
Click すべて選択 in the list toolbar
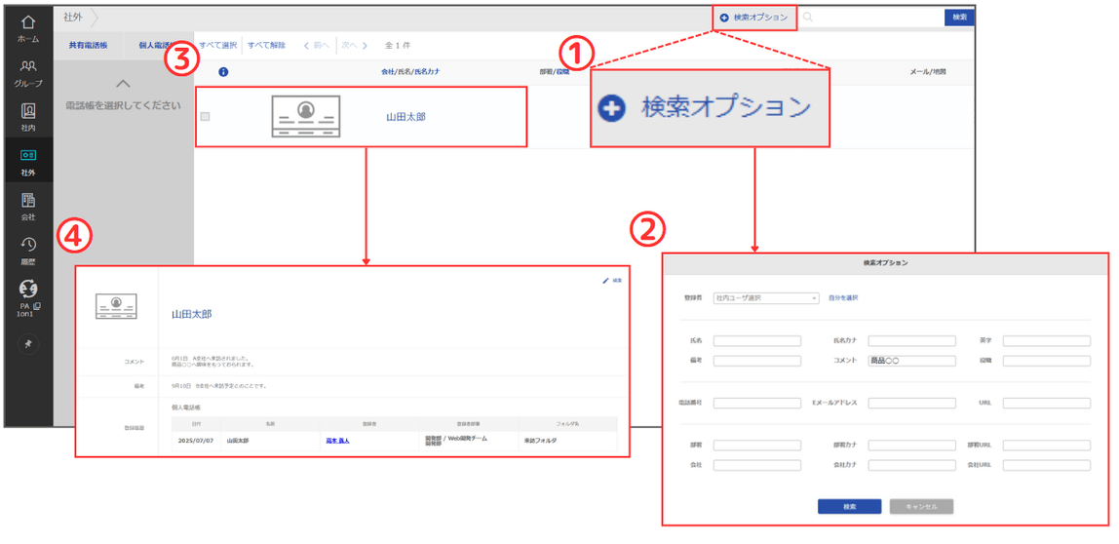pos(217,45)
